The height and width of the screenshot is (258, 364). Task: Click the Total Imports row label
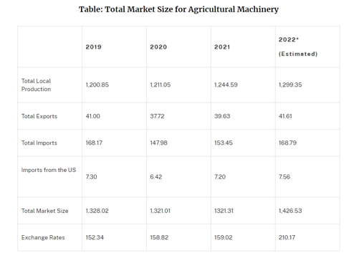coord(39,143)
